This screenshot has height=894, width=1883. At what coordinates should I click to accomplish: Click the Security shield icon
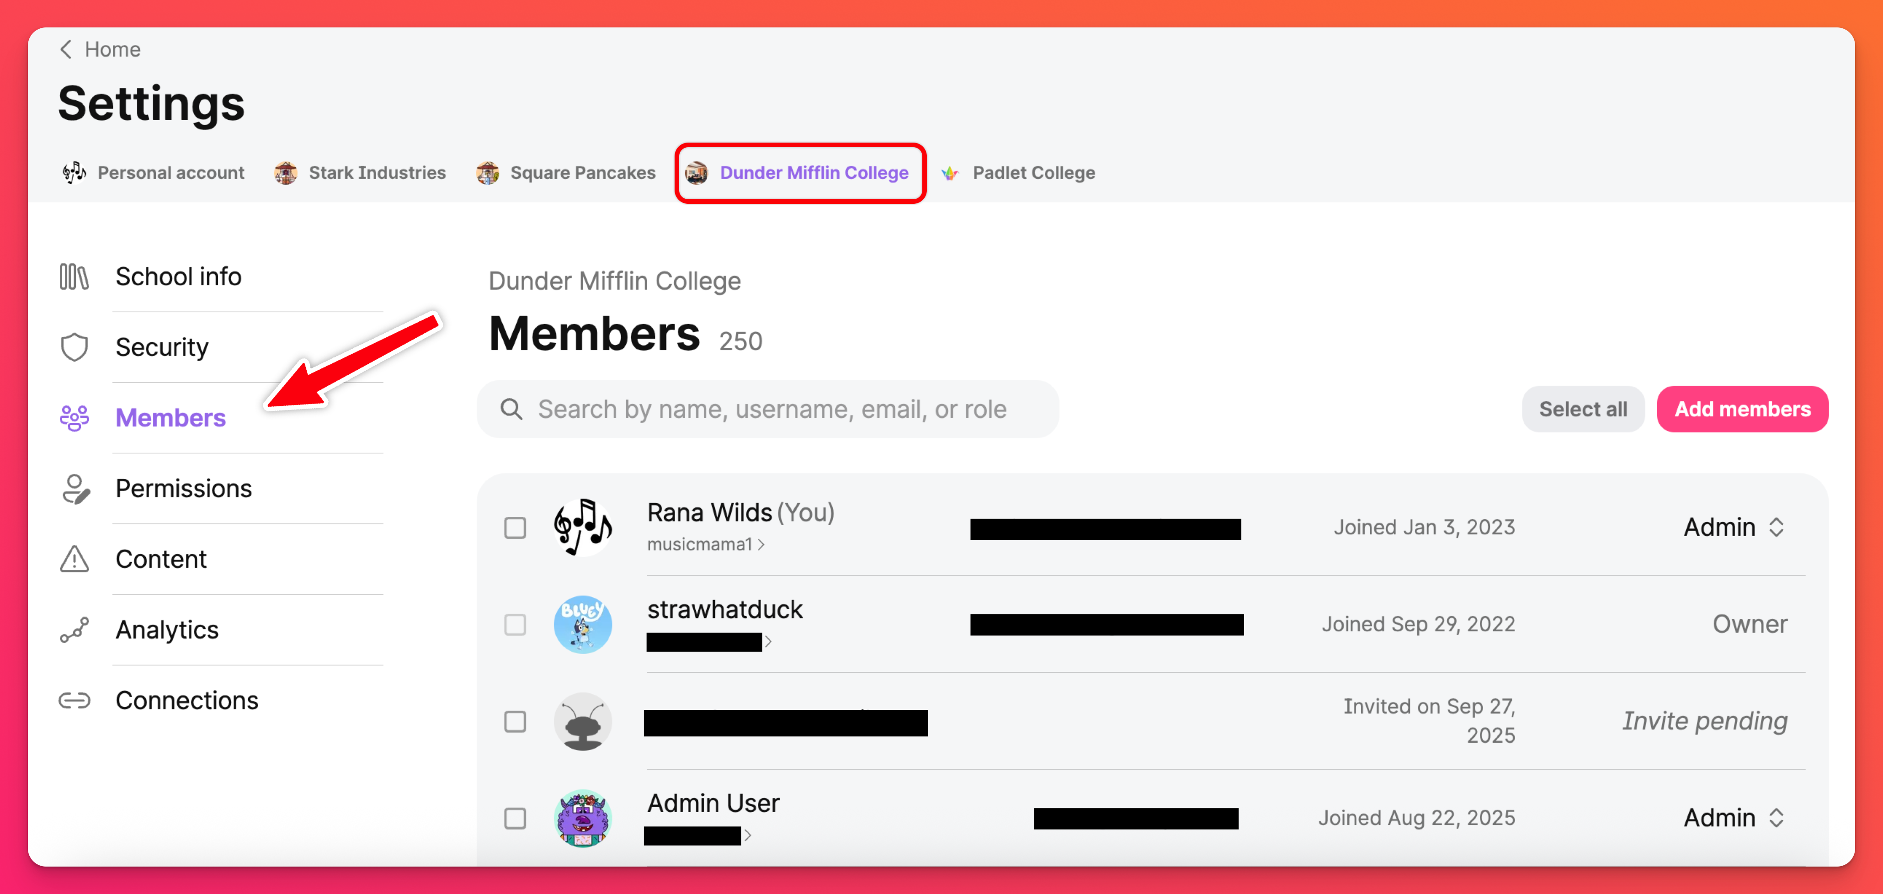click(x=74, y=347)
